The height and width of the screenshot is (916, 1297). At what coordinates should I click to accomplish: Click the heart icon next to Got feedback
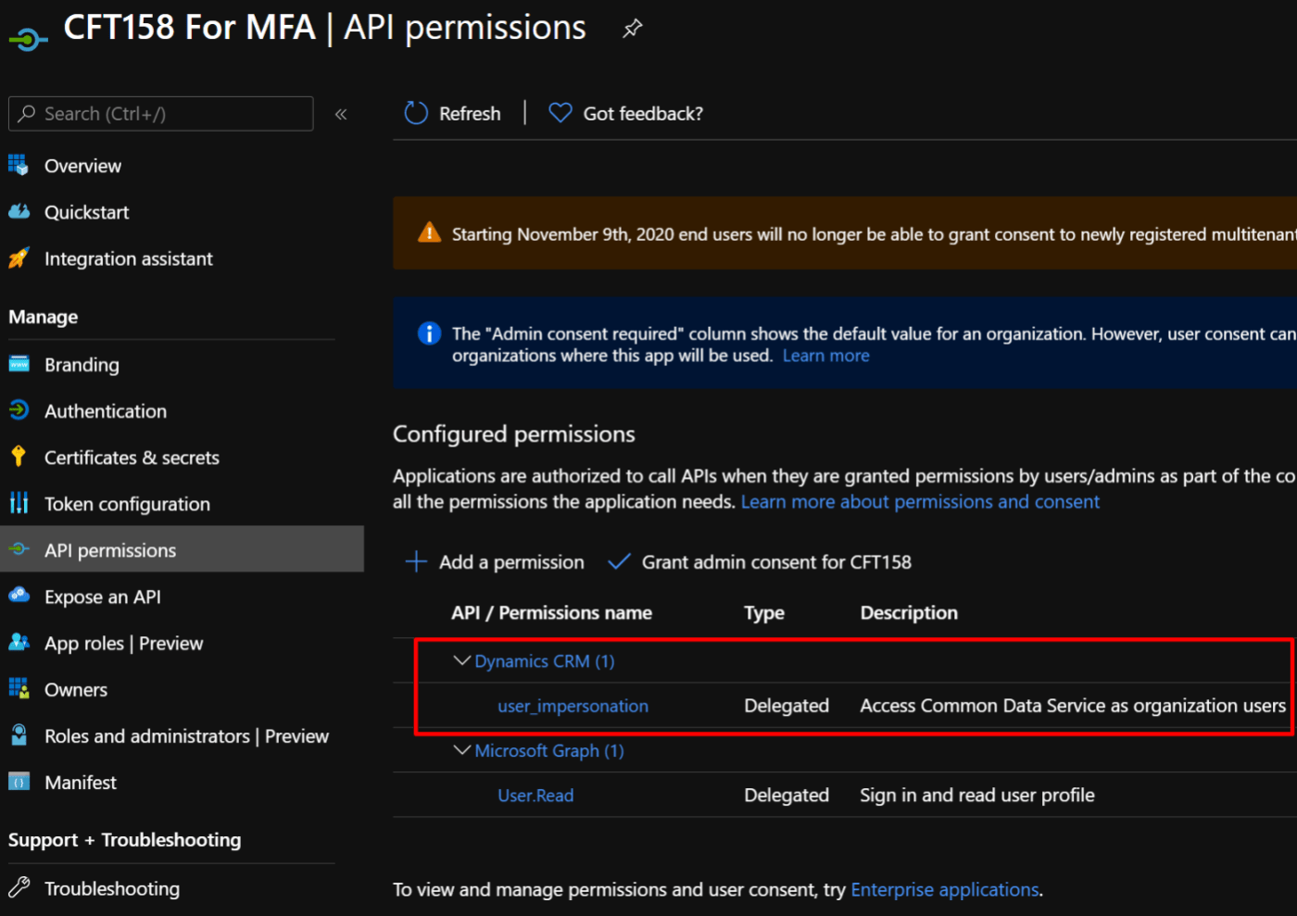560,111
